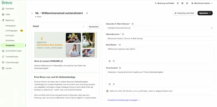Click the Bearbeiten button
Screen dimensions: 217x107
tap(94, 27)
